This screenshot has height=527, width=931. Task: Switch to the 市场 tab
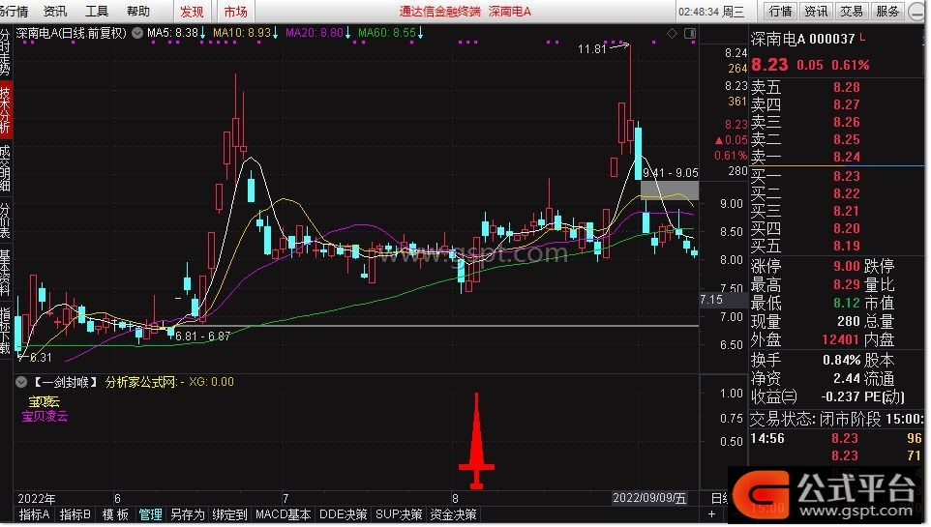coord(236,12)
